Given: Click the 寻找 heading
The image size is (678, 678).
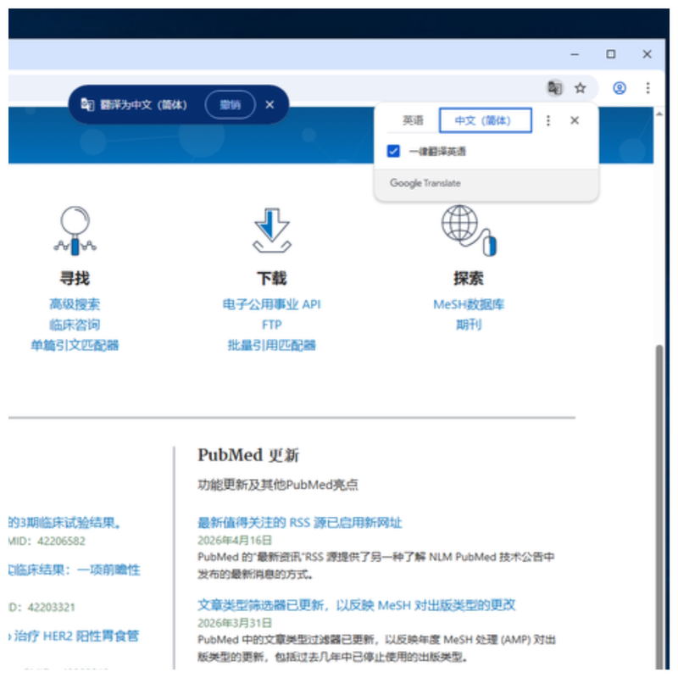Looking at the screenshot, I should pyautogui.click(x=75, y=278).
